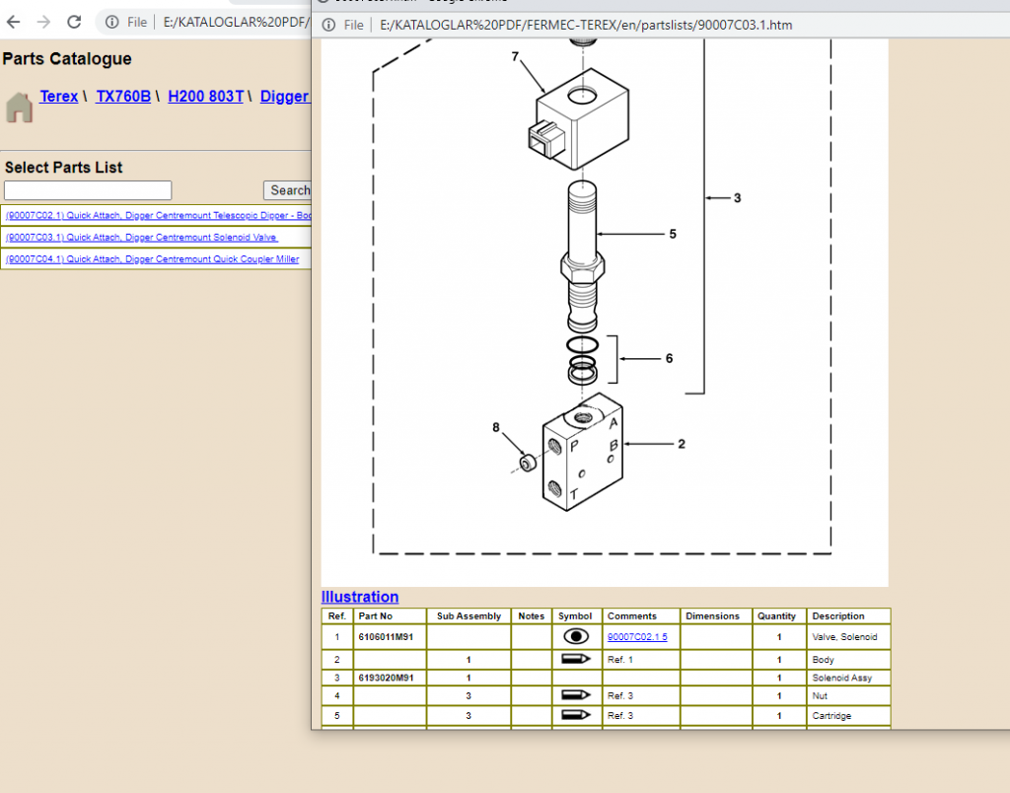This screenshot has width=1010, height=793.
Task: Click the browser Back arrow
Action: (12, 20)
